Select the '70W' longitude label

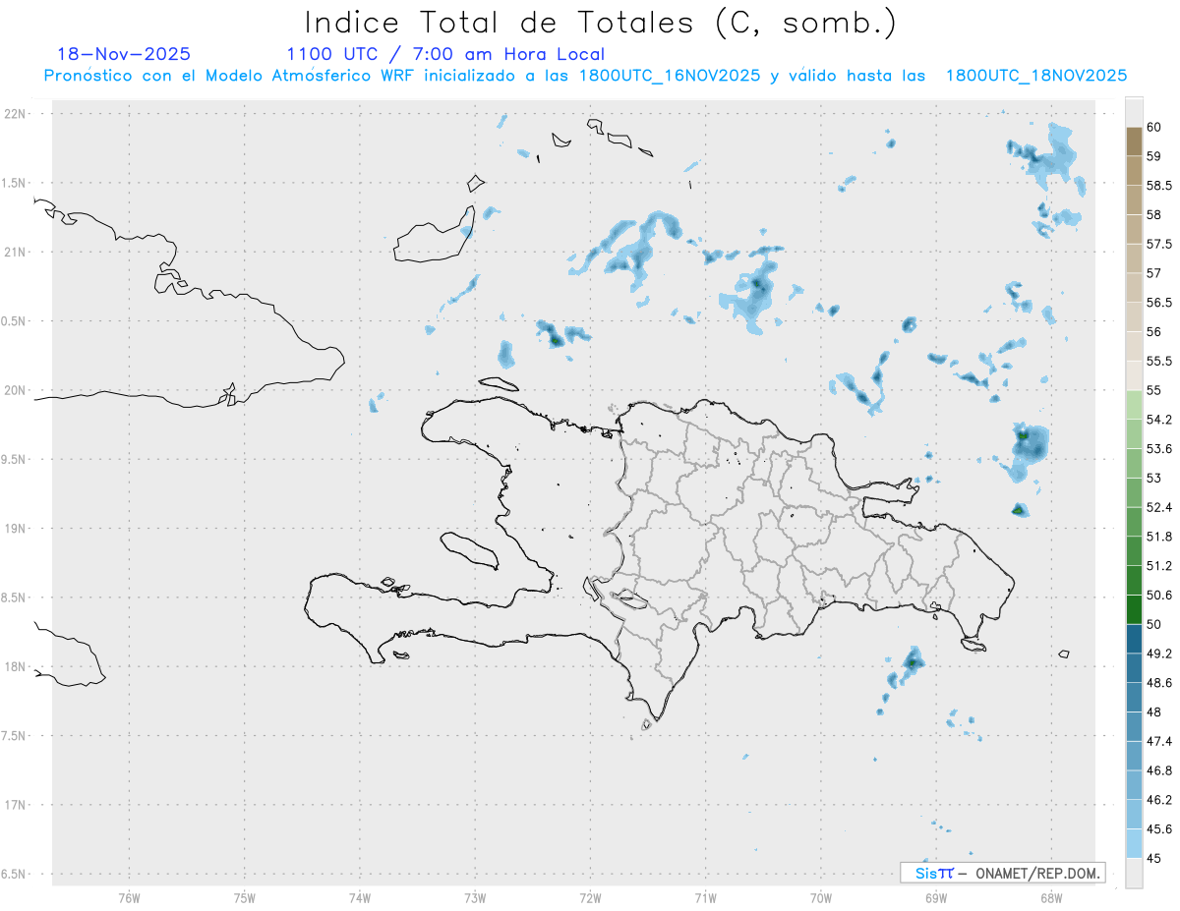tap(821, 897)
